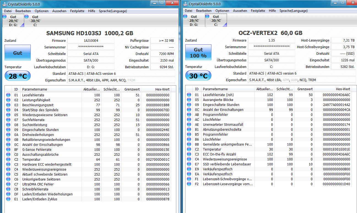Select Gemeldete unkorrigierbare Fe... row
This screenshot has width=357, height=213.
pyautogui.click(x=269, y=144)
